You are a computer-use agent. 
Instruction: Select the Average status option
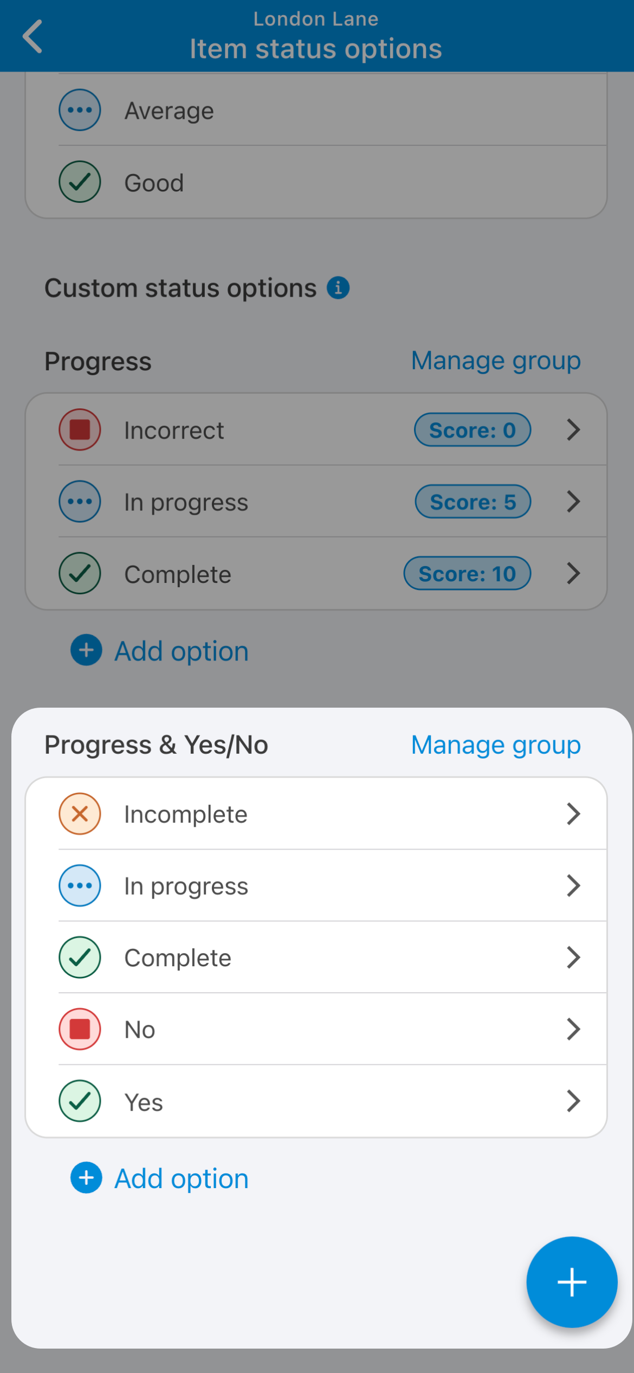click(x=169, y=111)
